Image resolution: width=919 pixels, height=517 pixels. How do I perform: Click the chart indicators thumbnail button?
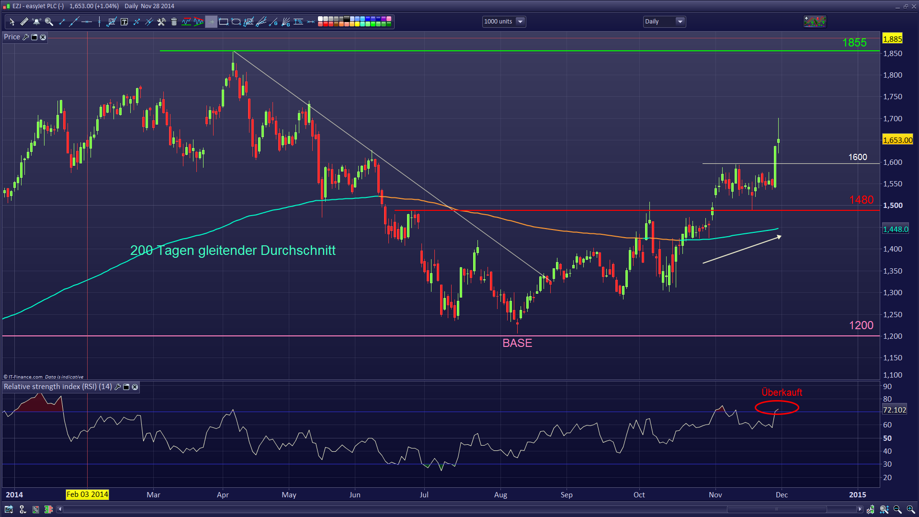coord(815,22)
